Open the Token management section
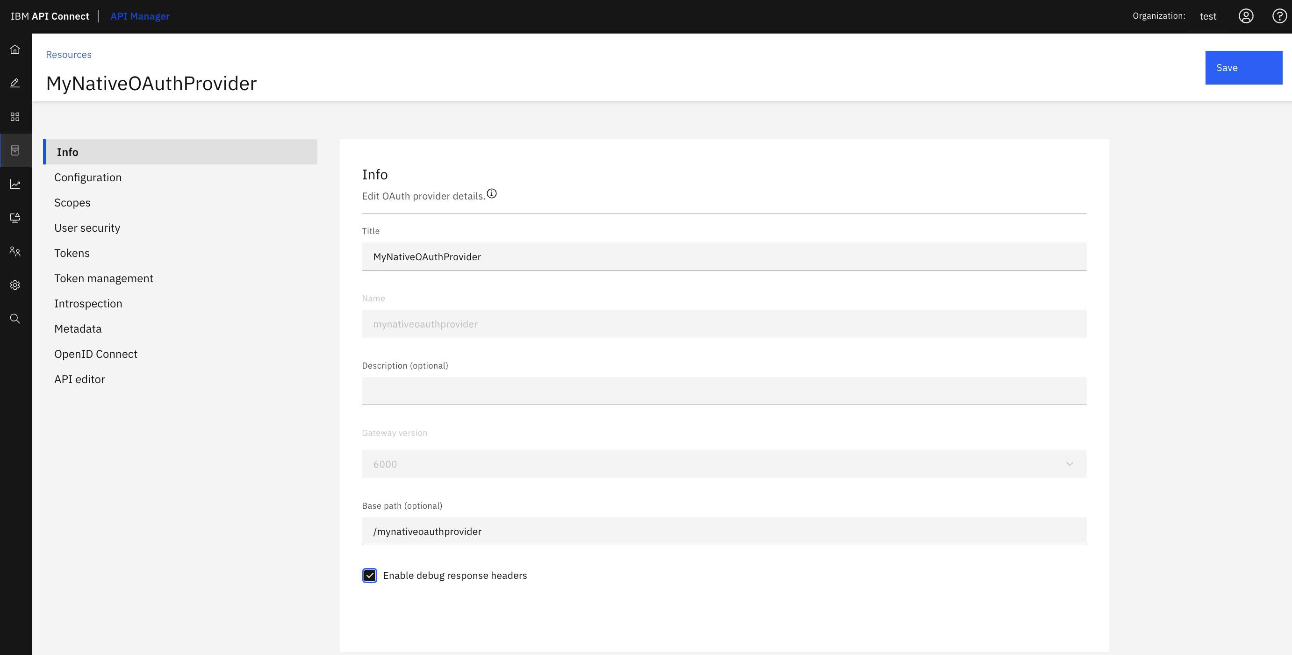The image size is (1292, 655). [x=104, y=278]
